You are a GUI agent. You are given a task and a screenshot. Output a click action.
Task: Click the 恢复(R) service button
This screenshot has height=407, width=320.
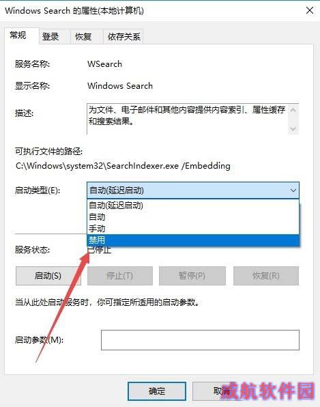(266, 276)
